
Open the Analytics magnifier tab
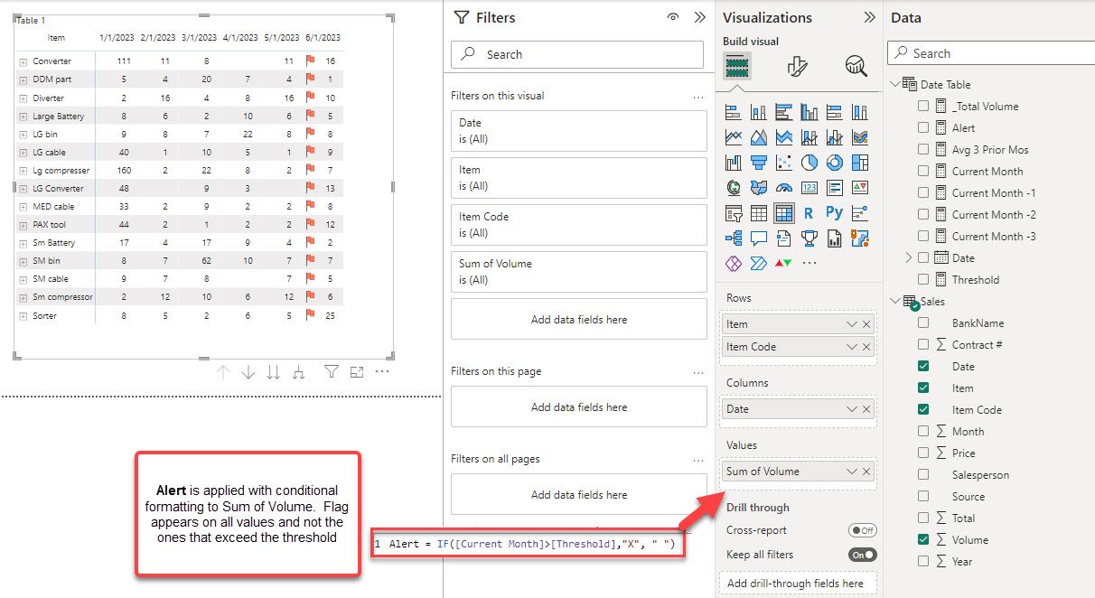coord(856,66)
